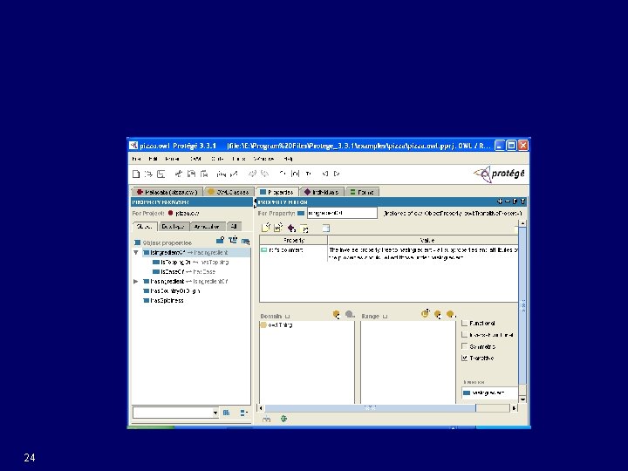Click the Protégé logo
Image resolution: width=628 pixels, height=471 pixels.
[499, 174]
